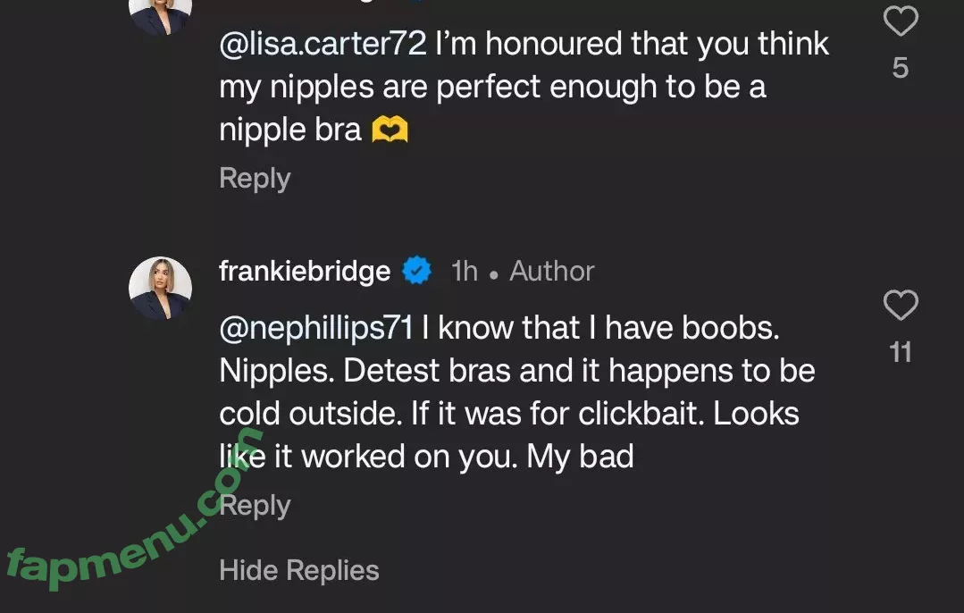The image size is (964, 613).
Task: Like frankiebridge's reply to @nephillips71
Action: coord(900,306)
